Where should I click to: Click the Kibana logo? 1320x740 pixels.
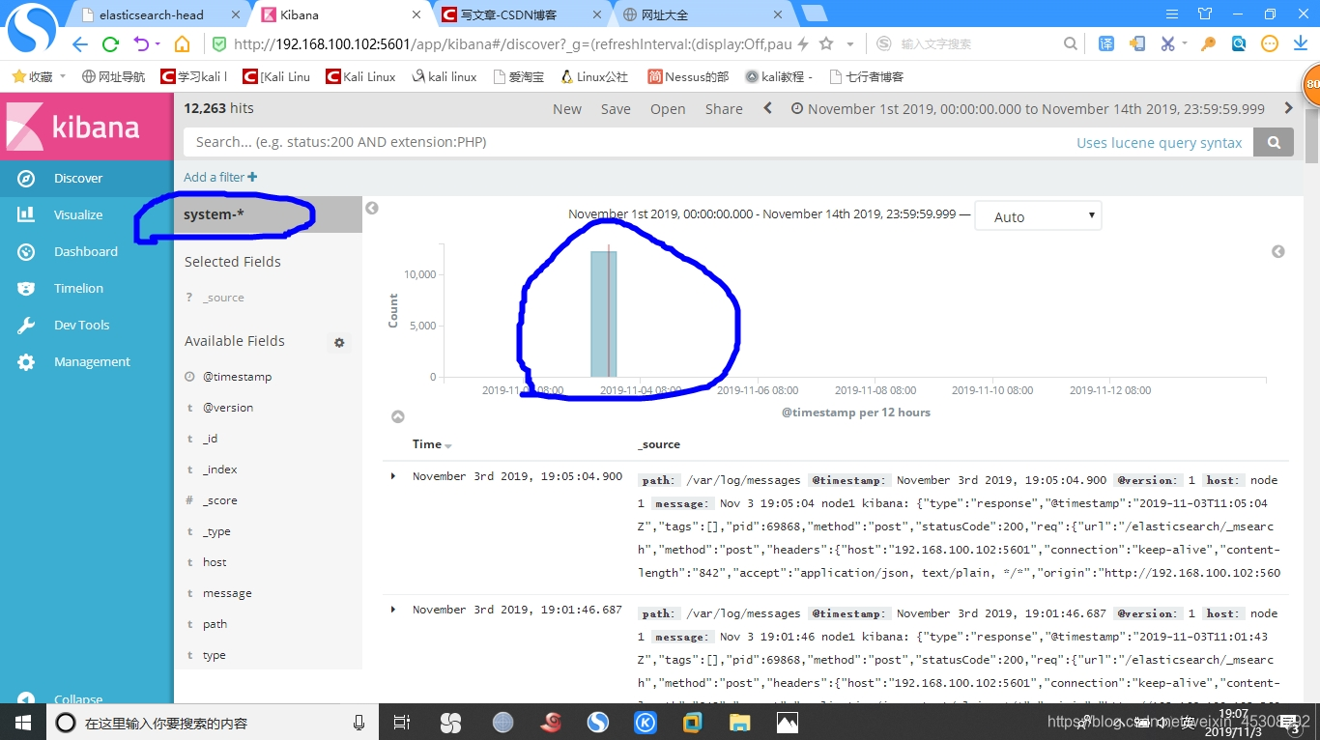coord(86,127)
